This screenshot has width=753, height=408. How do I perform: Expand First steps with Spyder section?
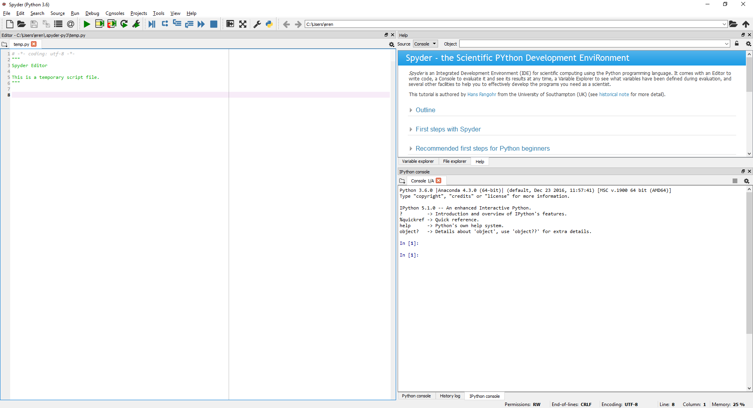coord(448,129)
